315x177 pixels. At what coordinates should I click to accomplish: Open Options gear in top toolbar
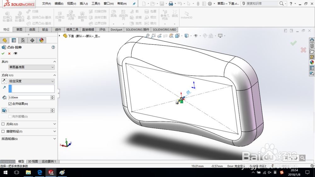[210, 3]
